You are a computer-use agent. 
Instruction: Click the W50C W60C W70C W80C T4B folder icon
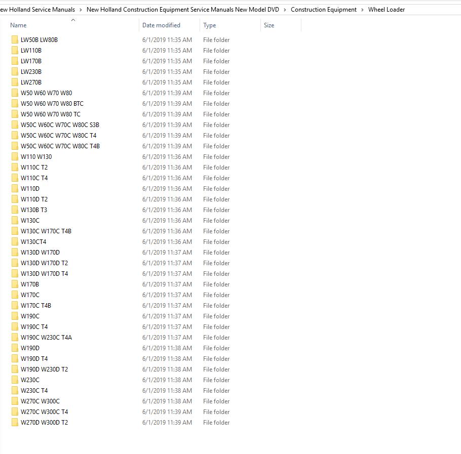tap(15, 146)
